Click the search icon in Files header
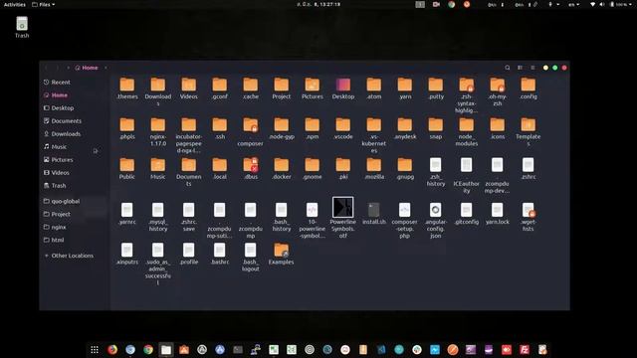Image resolution: width=637 pixels, height=358 pixels. pos(508,68)
